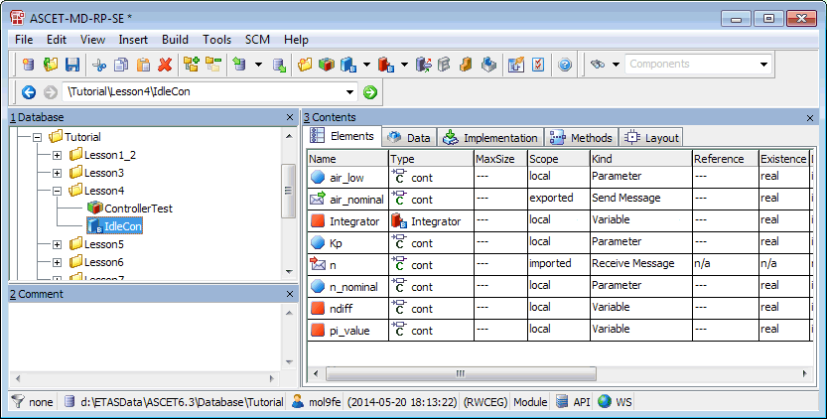Click the red X delete icon
The image size is (827, 419).
[x=165, y=65]
